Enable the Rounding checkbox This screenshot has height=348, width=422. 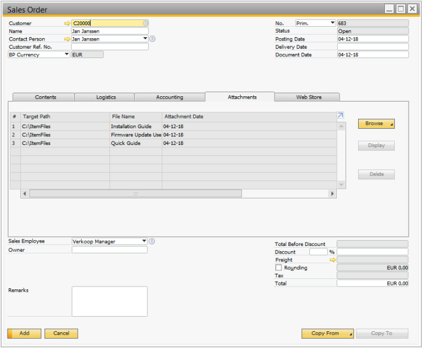tap(279, 268)
